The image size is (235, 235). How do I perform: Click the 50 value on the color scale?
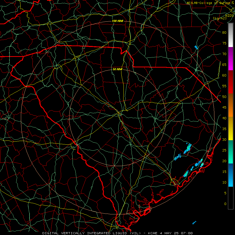pyautogui.click(x=224, y=97)
